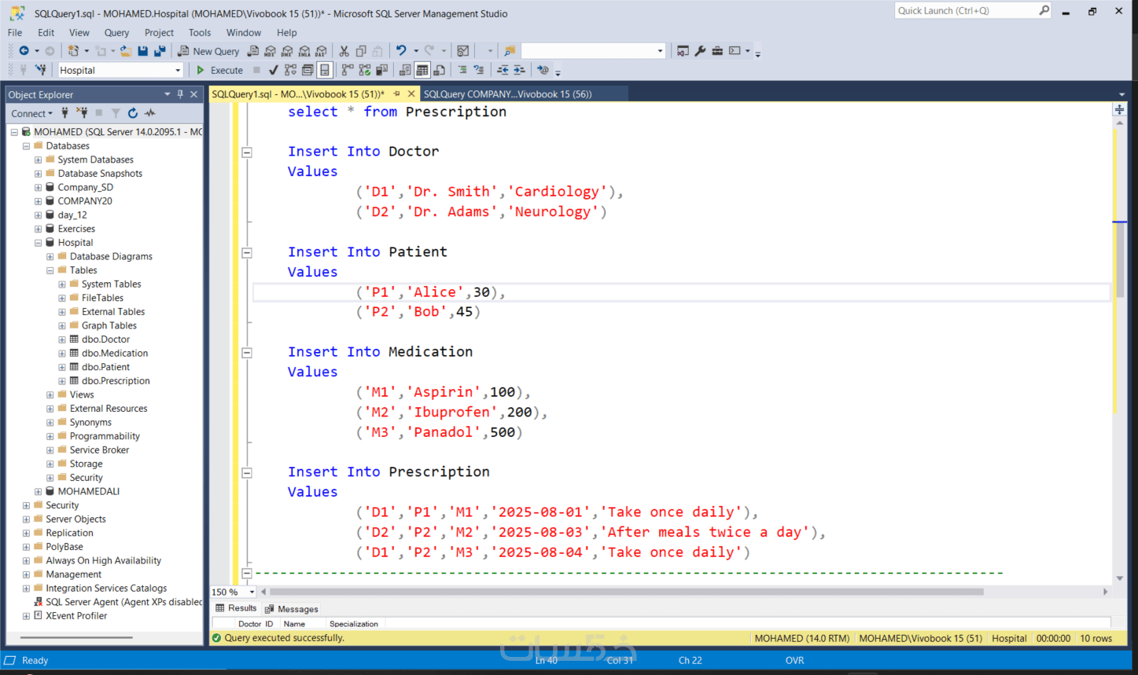The height and width of the screenshot is (675, 1138).
Task: Click the Copy icon
Action: coord(361,51)
